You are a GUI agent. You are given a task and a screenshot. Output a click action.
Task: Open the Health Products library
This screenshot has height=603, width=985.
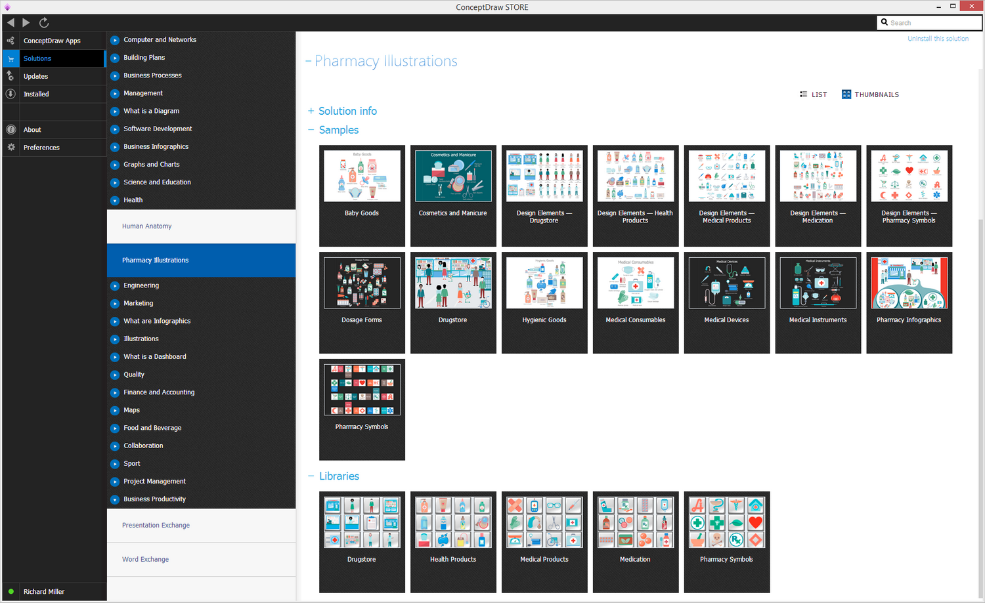(x=453, y=542)
